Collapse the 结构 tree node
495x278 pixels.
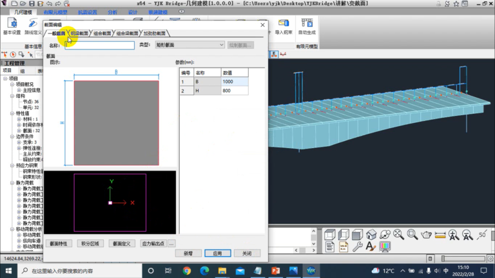(12, 96)
